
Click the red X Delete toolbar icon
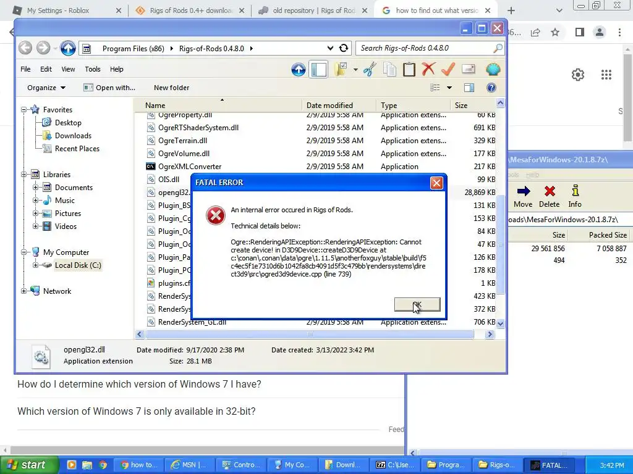click(428, 69)
